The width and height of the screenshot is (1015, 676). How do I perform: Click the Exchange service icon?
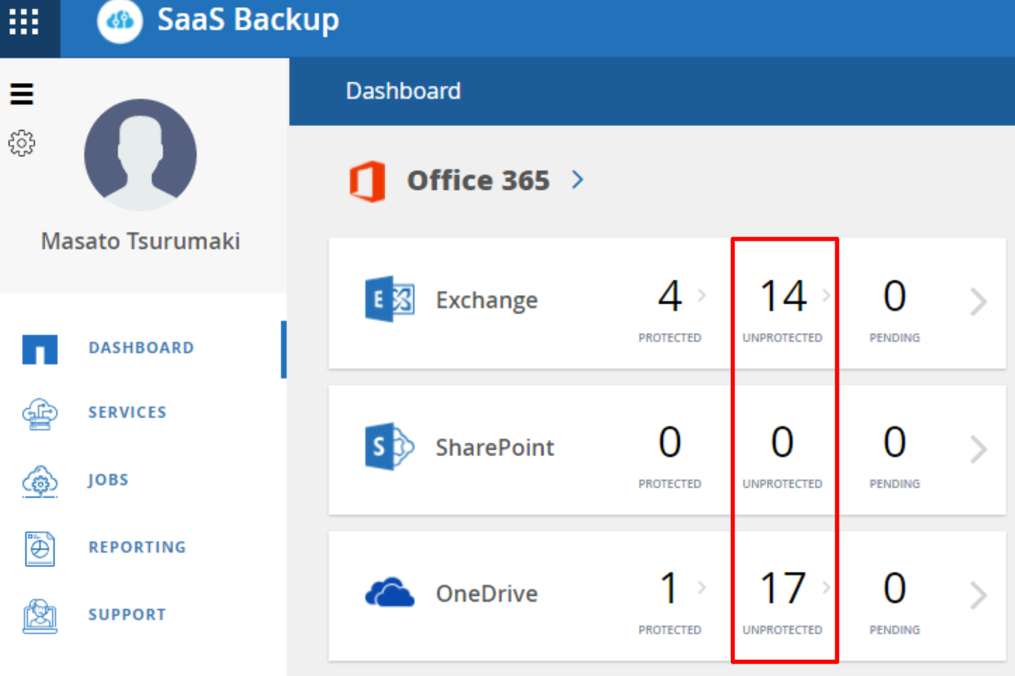click(x=389, y=299)
